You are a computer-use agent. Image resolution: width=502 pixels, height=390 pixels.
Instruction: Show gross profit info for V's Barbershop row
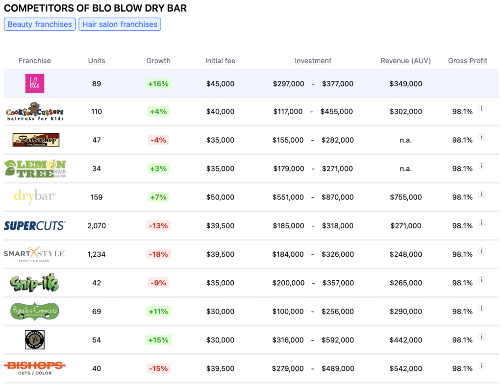point(481,337)
